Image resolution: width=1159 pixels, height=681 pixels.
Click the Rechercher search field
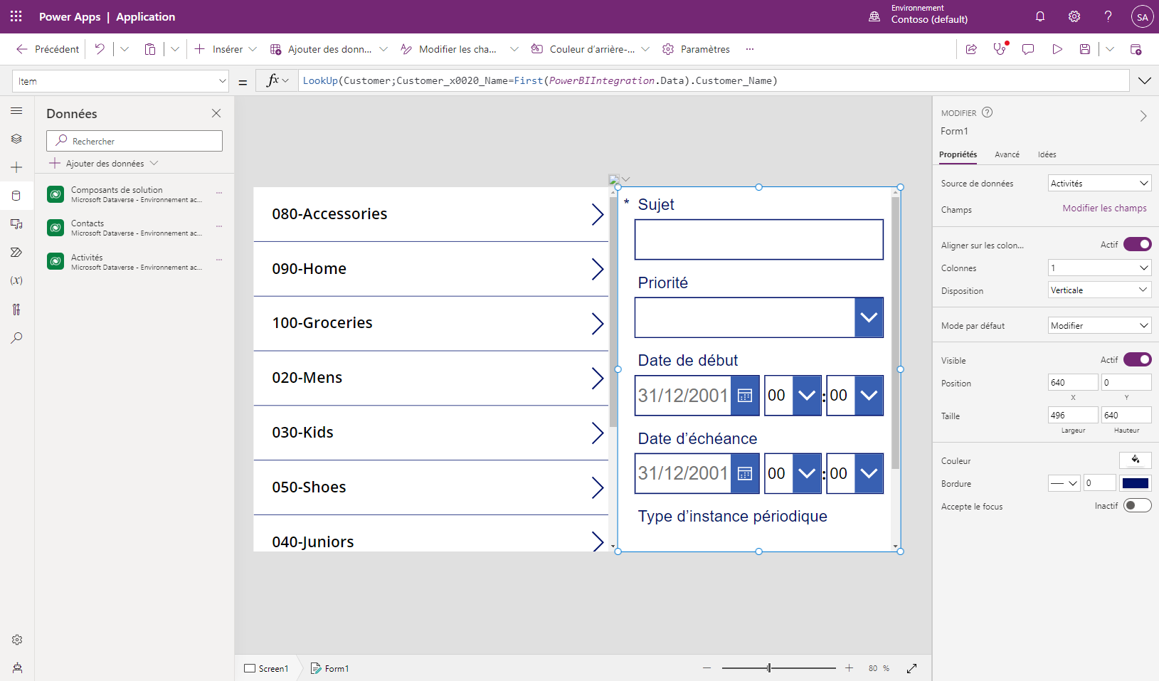pos(134,141)
